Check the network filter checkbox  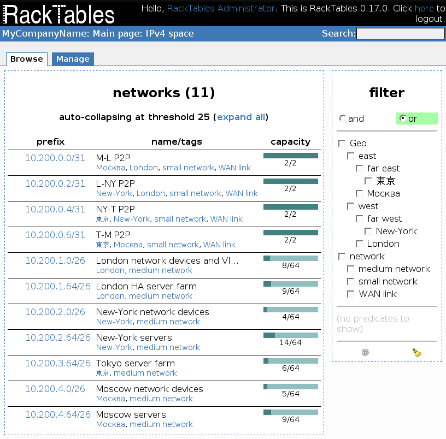point(342,256)
